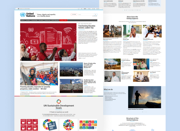Screen dimensions: 180x131
Task: Open the SDG wheel with trains image
Action: click(x=69, y=125)
